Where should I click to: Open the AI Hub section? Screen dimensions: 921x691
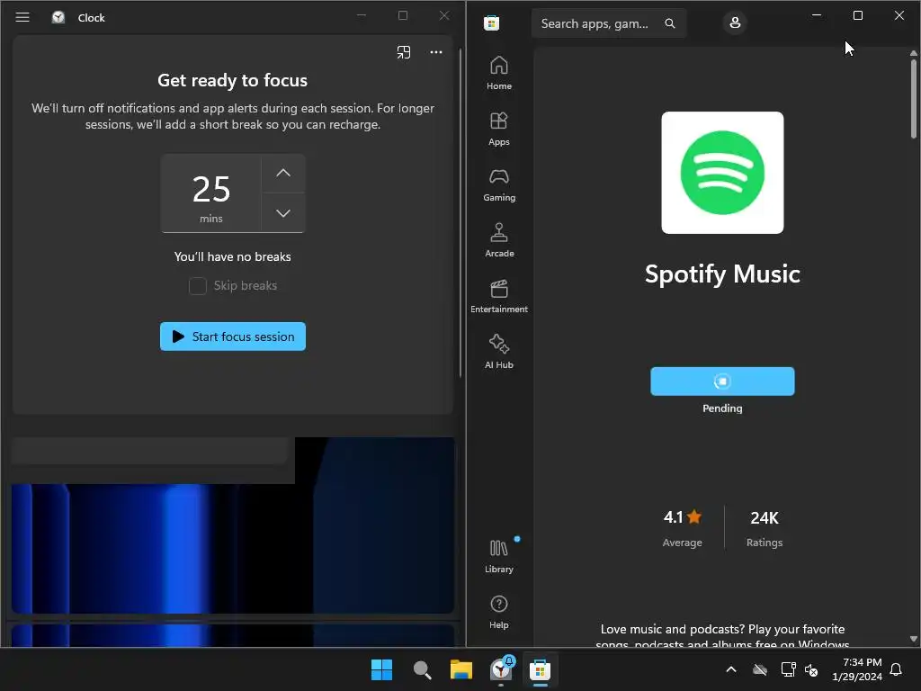coord(498,353)
